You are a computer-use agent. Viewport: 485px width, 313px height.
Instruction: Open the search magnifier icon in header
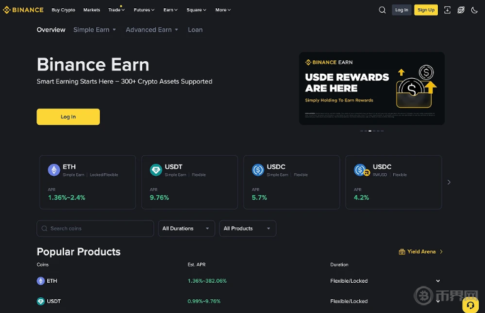[382, 10]
